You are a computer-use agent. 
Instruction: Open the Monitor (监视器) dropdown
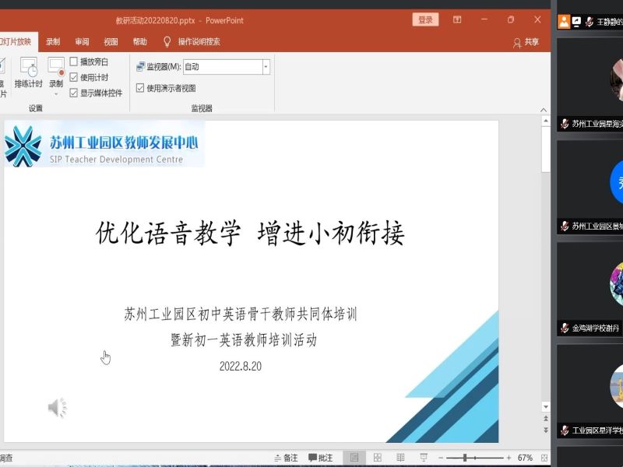click(x=266, y=67)
